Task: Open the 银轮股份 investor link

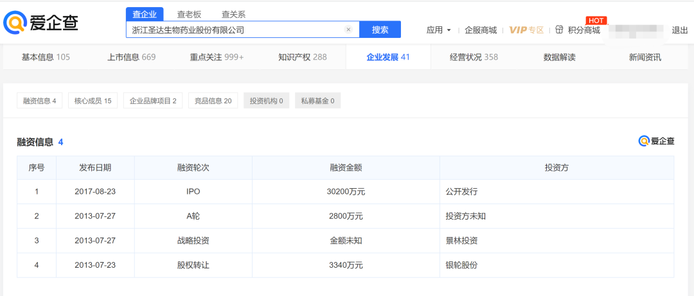Action: click(461, 265)
